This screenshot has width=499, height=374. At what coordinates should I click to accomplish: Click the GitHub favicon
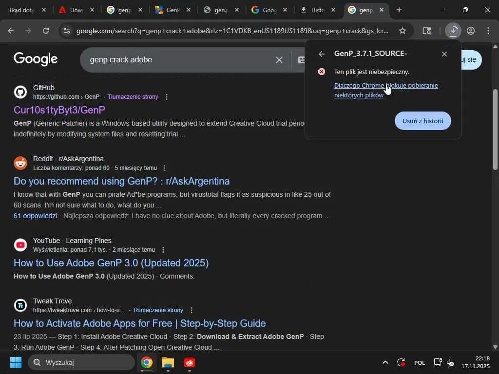point(20,92)
